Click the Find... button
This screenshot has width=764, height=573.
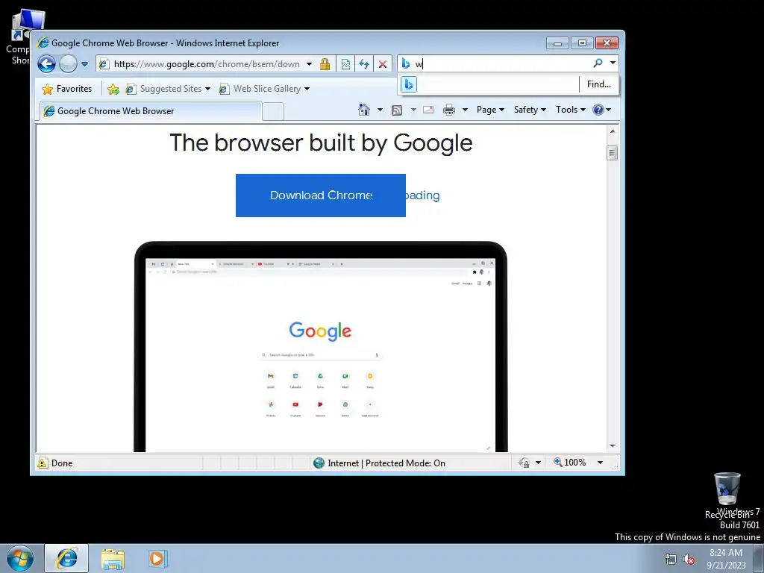(599, 84)
